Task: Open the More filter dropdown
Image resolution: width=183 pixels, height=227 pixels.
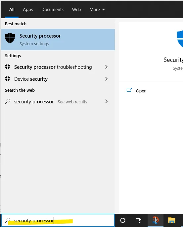Action: pyautogui.click(x=97, y=10)
